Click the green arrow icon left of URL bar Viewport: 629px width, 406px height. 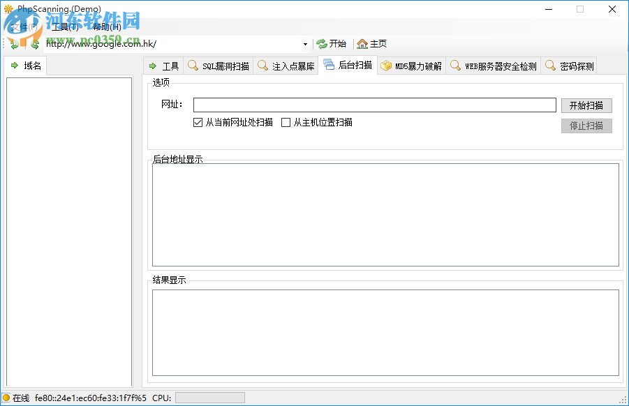point(14,43)
